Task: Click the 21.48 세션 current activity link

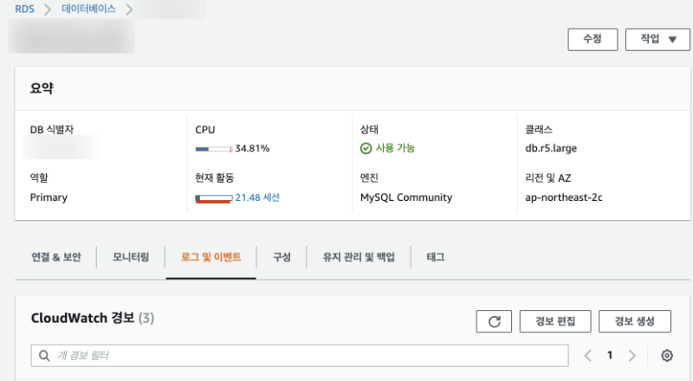Action: click(257, 197)
